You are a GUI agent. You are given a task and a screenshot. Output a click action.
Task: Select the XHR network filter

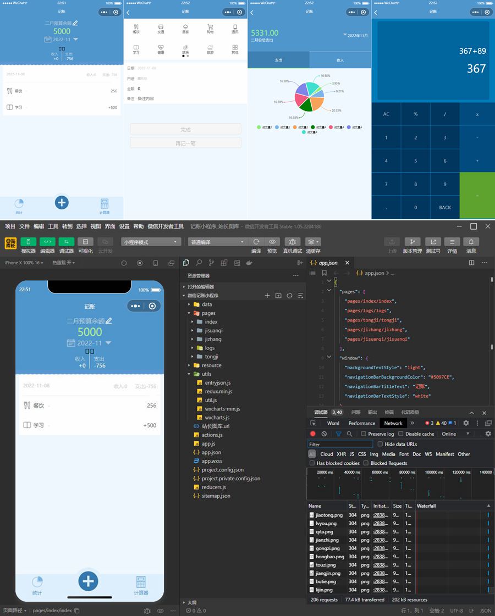coord(342,454)
